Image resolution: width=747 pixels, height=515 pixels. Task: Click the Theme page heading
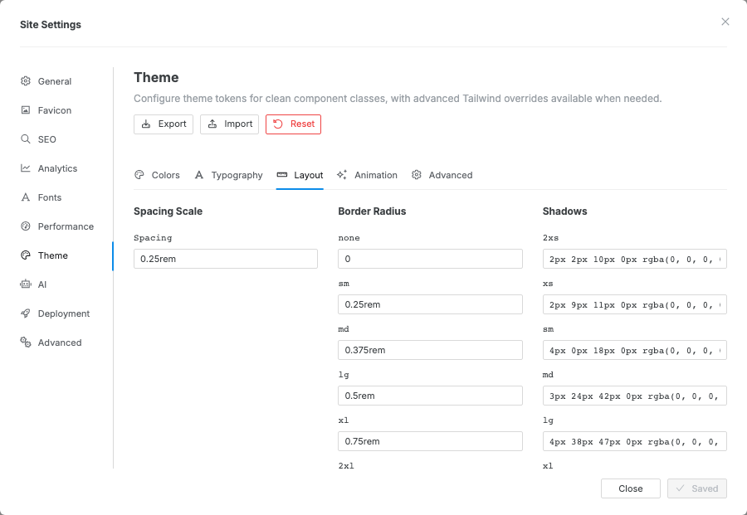[156, 77]
